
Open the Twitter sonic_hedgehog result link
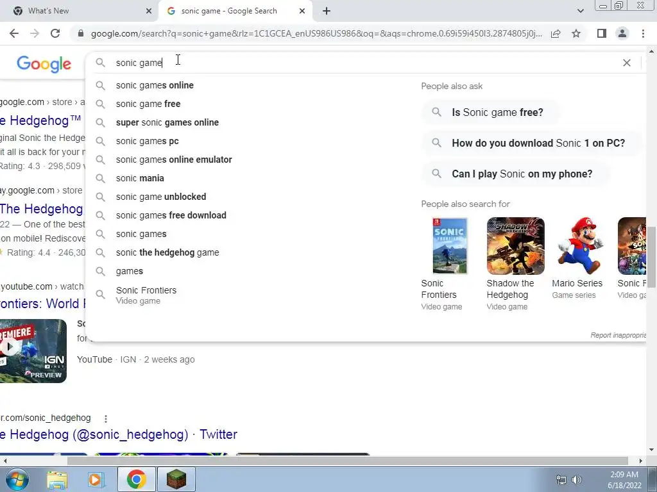(x=119, y=434)
